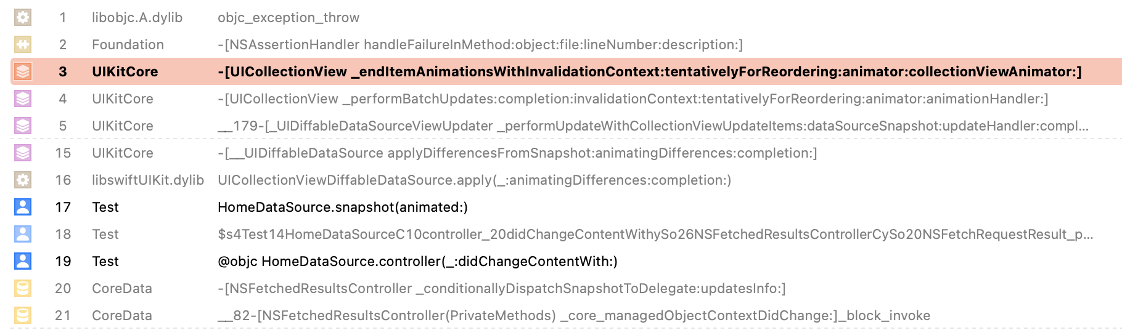Jump to @objc HomeDataSource.controller frame
The height and width of the screenshot is (330, 1122).
[417, 261]
